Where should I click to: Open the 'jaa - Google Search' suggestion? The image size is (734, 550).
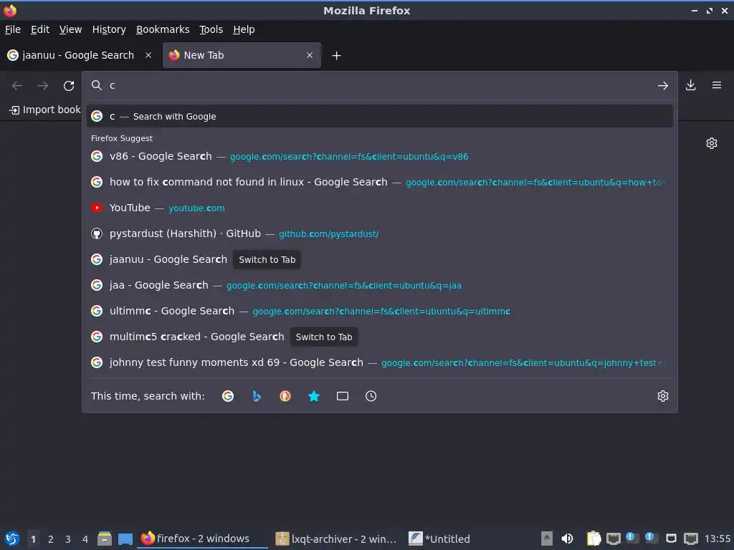(380, 285)
